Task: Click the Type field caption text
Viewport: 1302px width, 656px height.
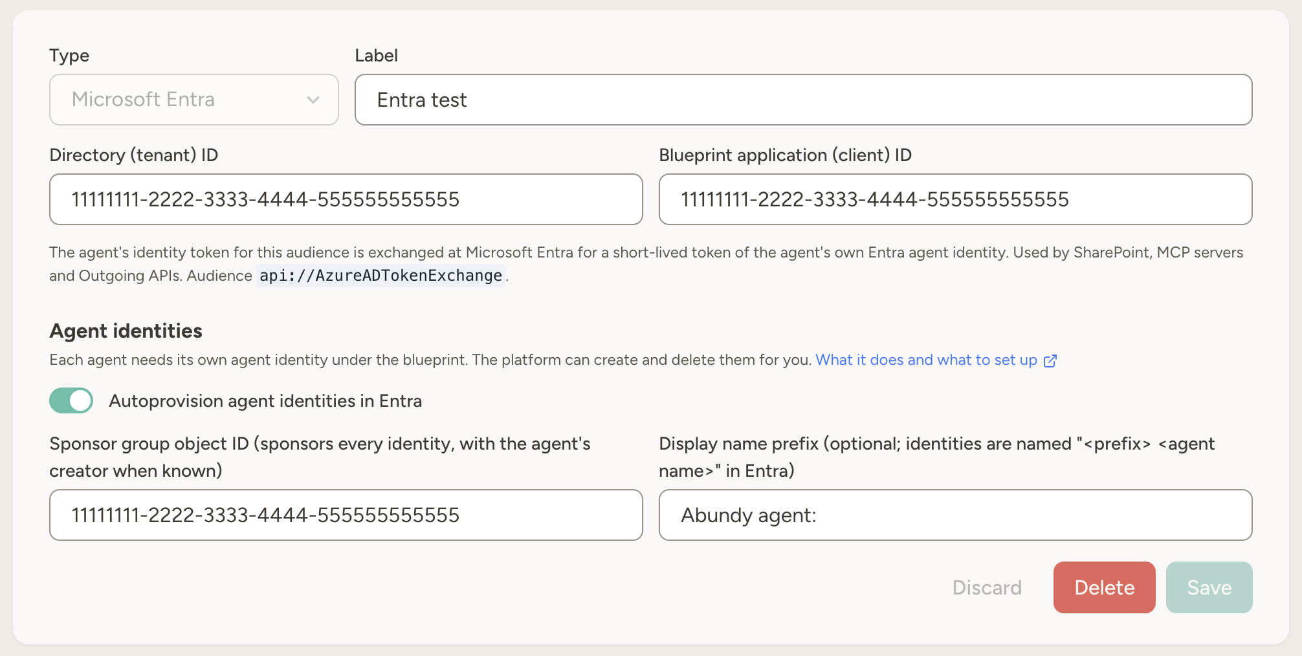Action: point(69,56)
